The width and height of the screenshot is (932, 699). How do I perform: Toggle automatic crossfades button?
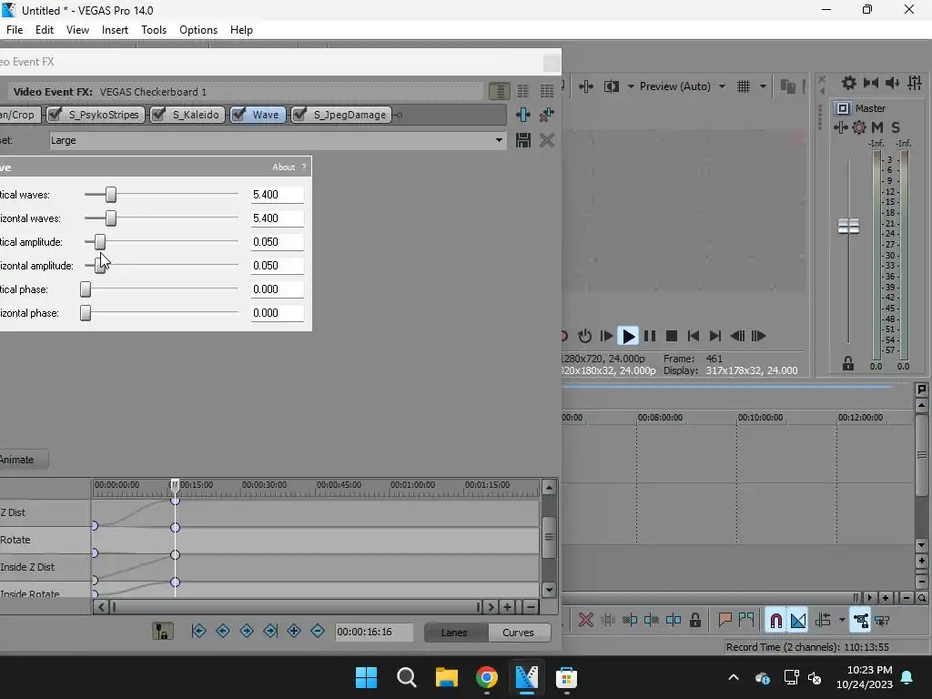click(x=798, y=621)
